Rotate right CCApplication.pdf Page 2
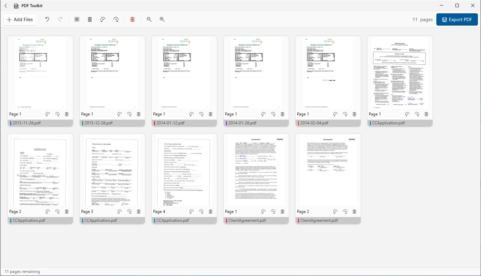The image size is (481, 276). tap(57, 212)
